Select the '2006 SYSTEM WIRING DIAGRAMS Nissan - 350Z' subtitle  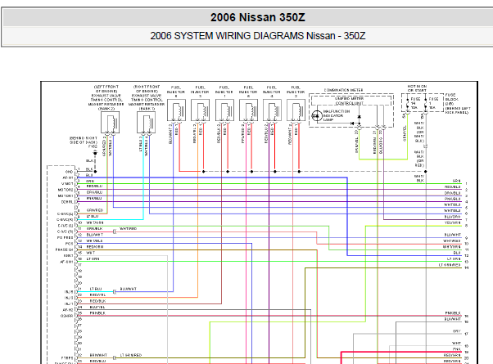pyautogui.click(x=257, y=36)
